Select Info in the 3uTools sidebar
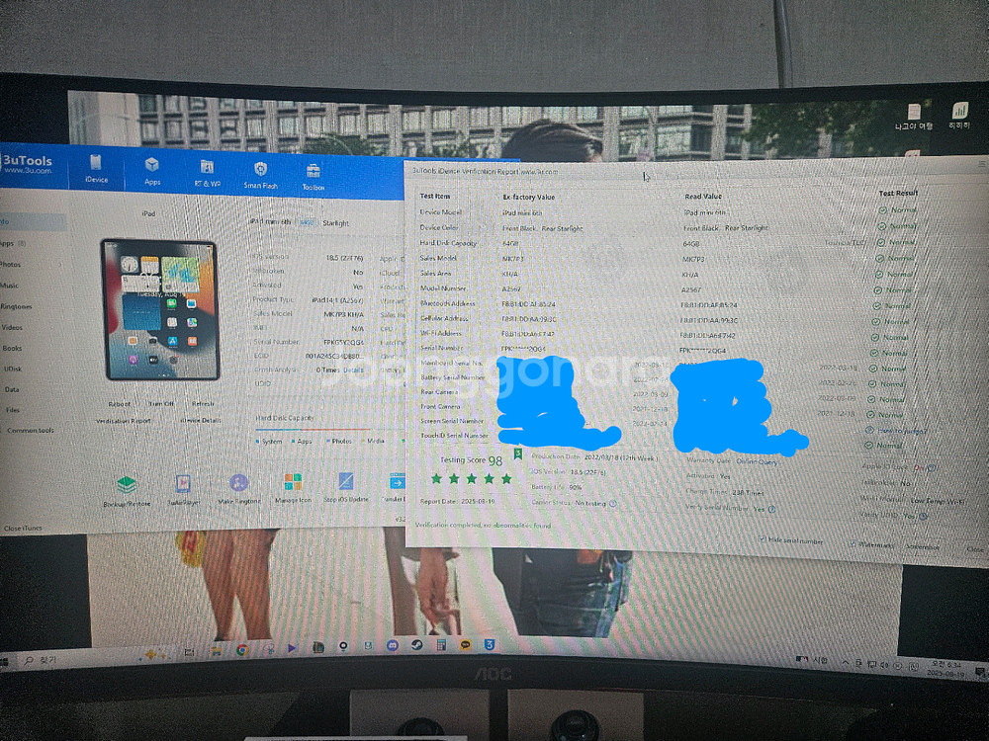 pyautogui.click(x=32, y=221)
